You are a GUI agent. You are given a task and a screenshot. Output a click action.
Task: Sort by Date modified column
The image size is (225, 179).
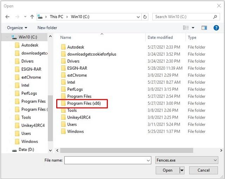tap(160, 38)
